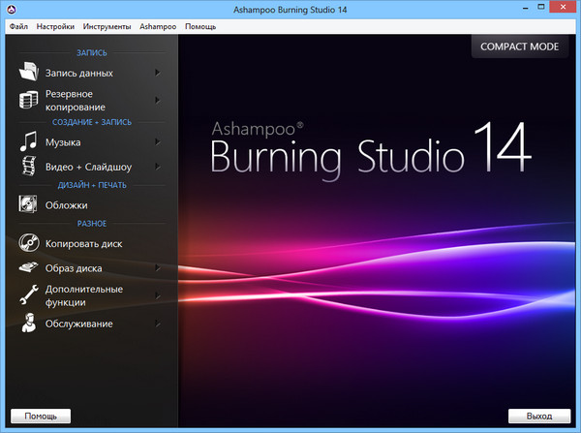Open the Файл menu
581x433 pixels.
coord(18,27)
